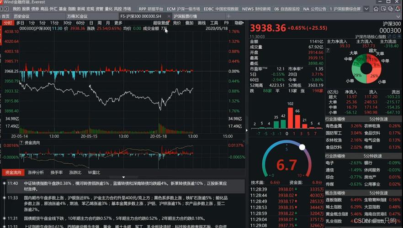Add a new tab with the plus icon

(228, 16)
